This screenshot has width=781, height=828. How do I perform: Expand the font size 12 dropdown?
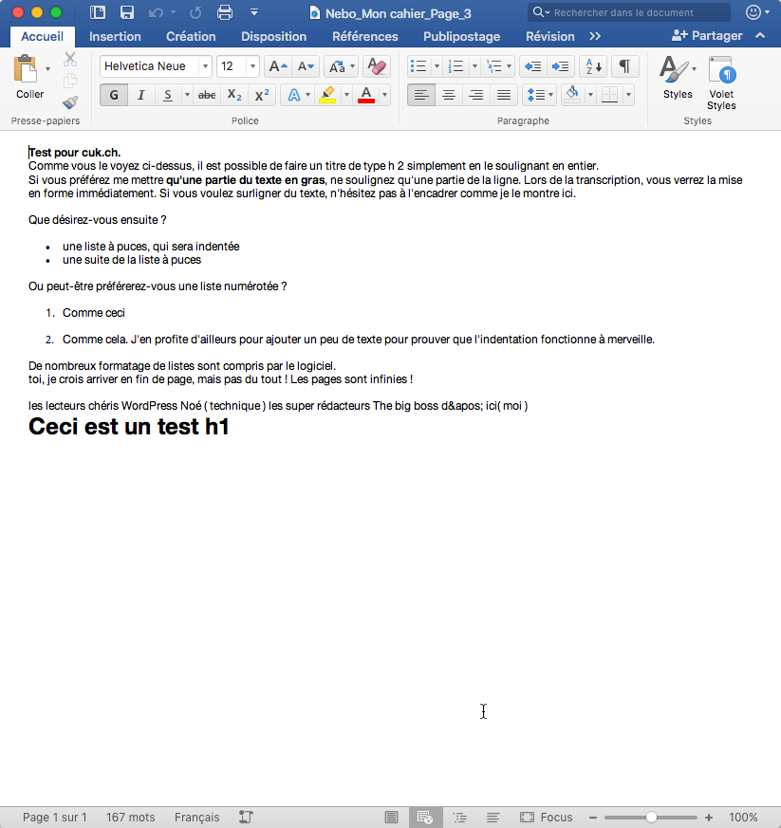click(252, 66)
